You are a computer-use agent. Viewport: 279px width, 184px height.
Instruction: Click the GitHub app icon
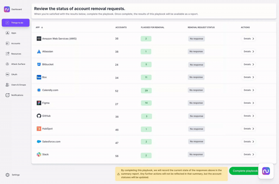click(x=39, y=116)
